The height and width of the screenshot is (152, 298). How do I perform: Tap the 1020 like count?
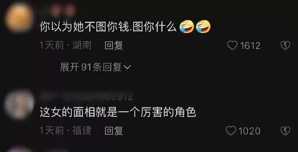pos(249,131)
